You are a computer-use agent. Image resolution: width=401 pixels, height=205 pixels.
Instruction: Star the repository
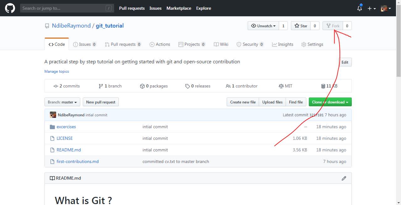coord(301,26)
